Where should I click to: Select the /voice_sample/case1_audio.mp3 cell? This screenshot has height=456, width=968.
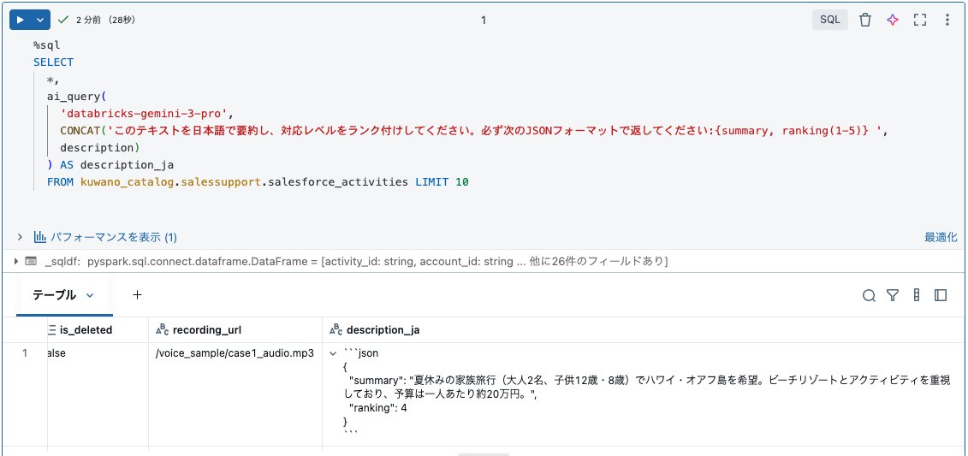coord(235,353)
